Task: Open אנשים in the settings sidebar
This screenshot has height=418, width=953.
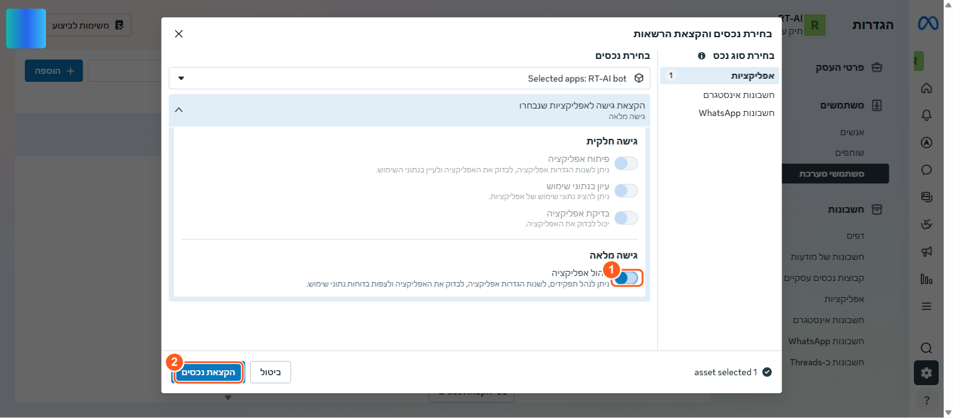Action: (x=852, y=131)
